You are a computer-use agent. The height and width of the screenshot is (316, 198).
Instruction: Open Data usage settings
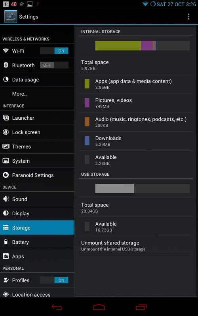coord(37,80)
